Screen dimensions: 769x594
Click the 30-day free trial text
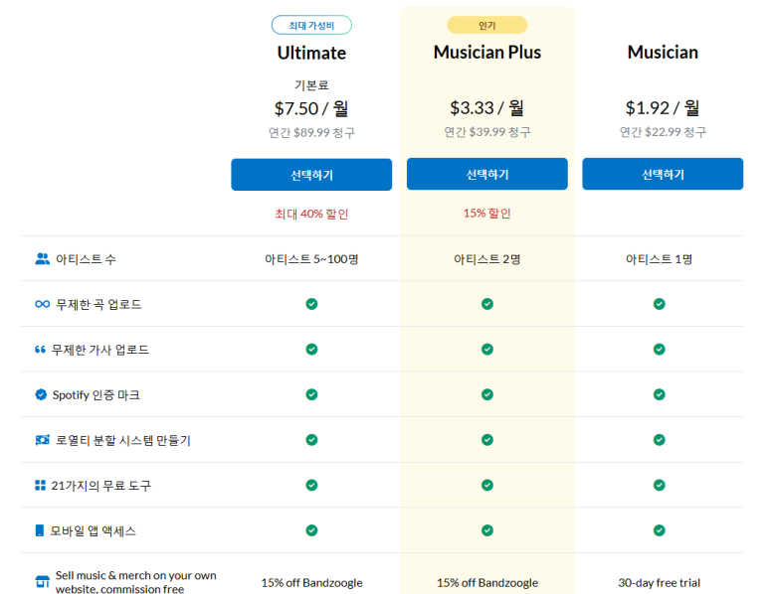point(660,583)
